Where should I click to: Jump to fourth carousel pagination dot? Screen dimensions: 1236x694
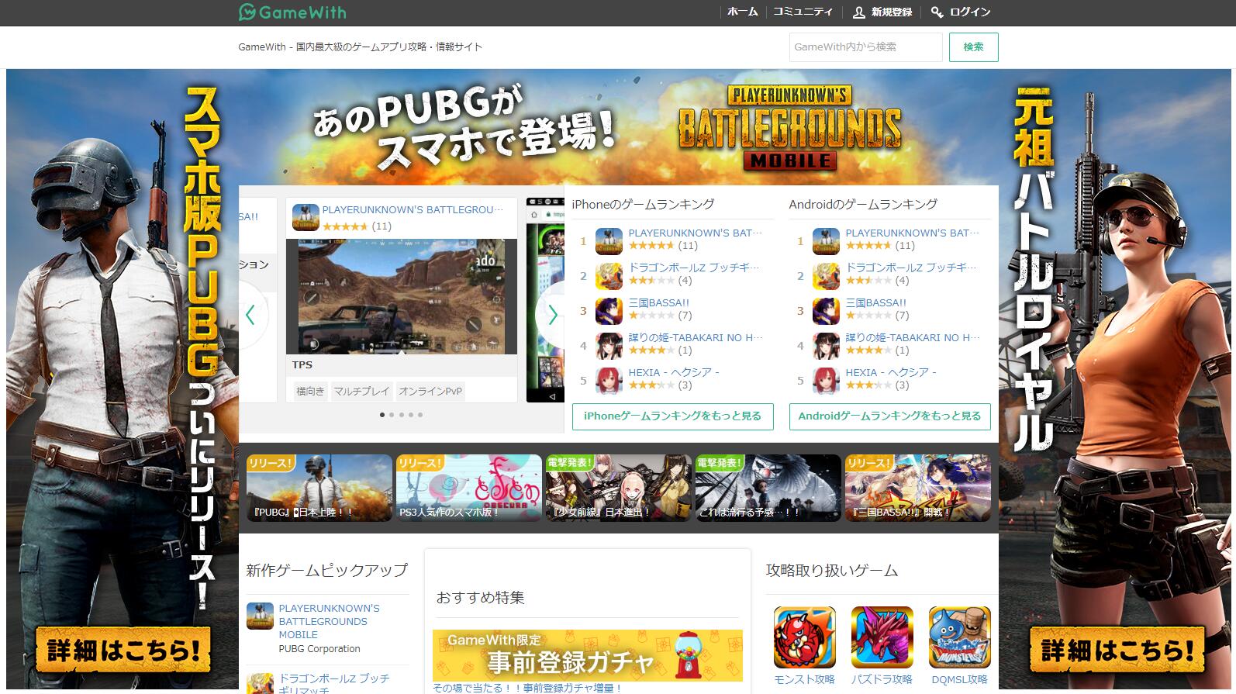click(411, 415)
